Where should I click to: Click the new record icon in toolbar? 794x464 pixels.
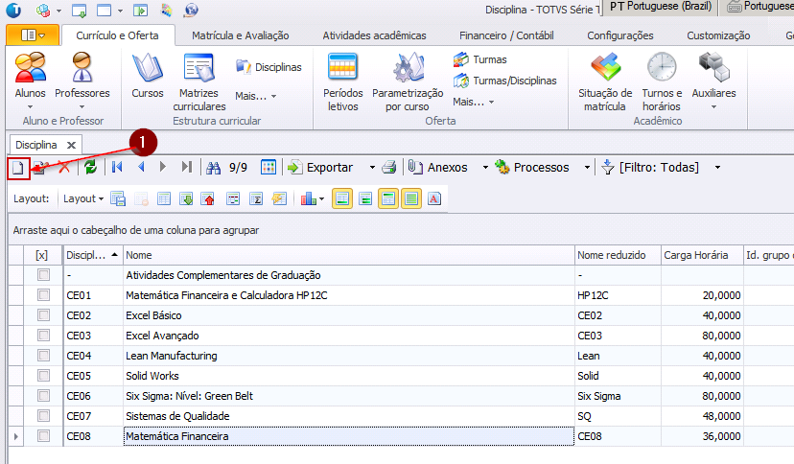click(x=18, y=168)
